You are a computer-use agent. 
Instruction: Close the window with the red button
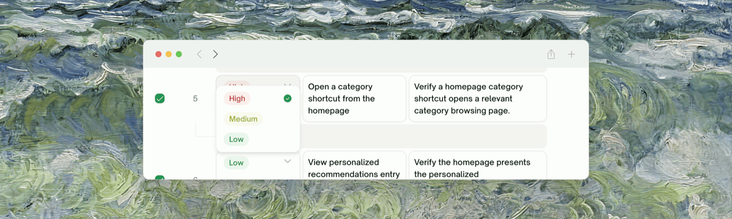[158, 54]
